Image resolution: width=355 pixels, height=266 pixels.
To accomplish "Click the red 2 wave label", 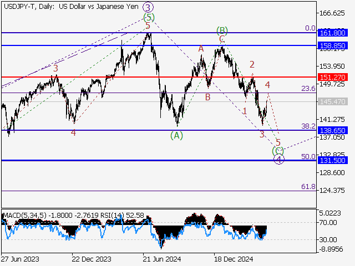I will (x=252, y=64).
